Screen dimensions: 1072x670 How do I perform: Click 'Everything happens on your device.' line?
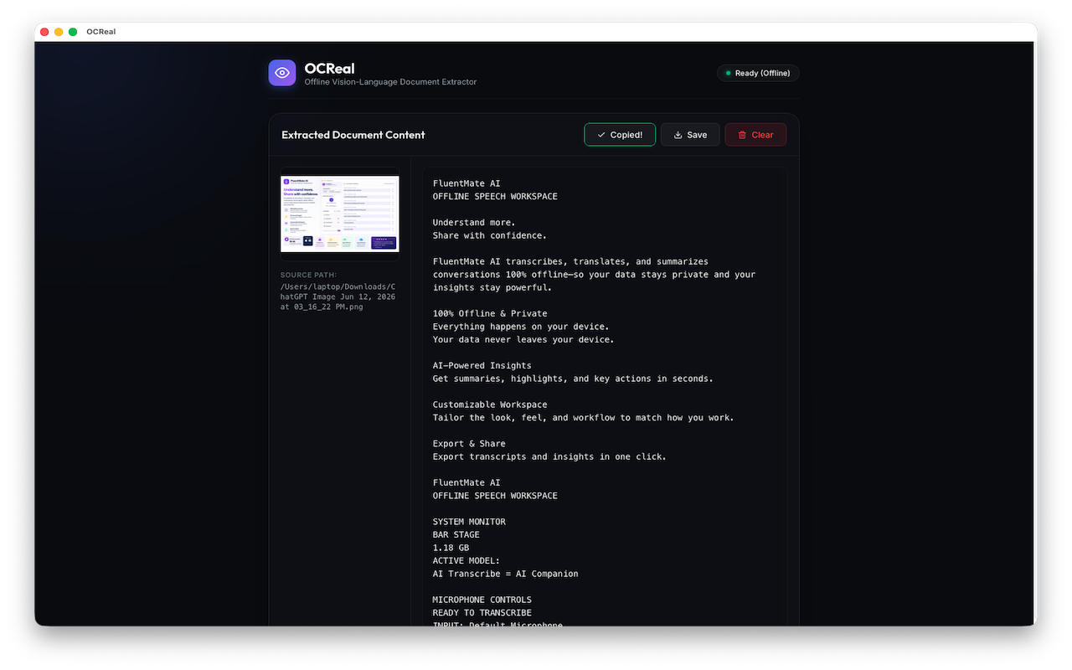(x=521, y=327)
